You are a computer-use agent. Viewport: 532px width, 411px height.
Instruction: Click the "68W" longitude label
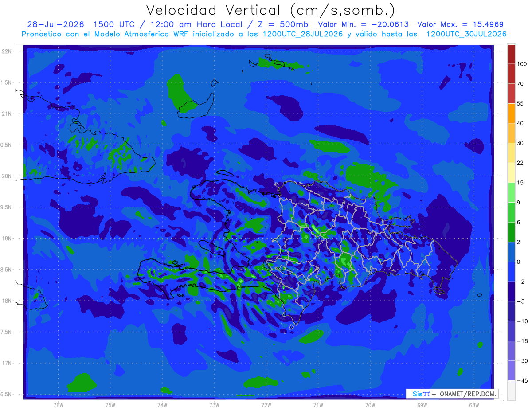pos(474,405)
